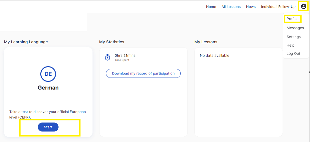Select Settings in the account dropdown
The width and height of the screenshot is (310, 142).
[x=294, y=37]
